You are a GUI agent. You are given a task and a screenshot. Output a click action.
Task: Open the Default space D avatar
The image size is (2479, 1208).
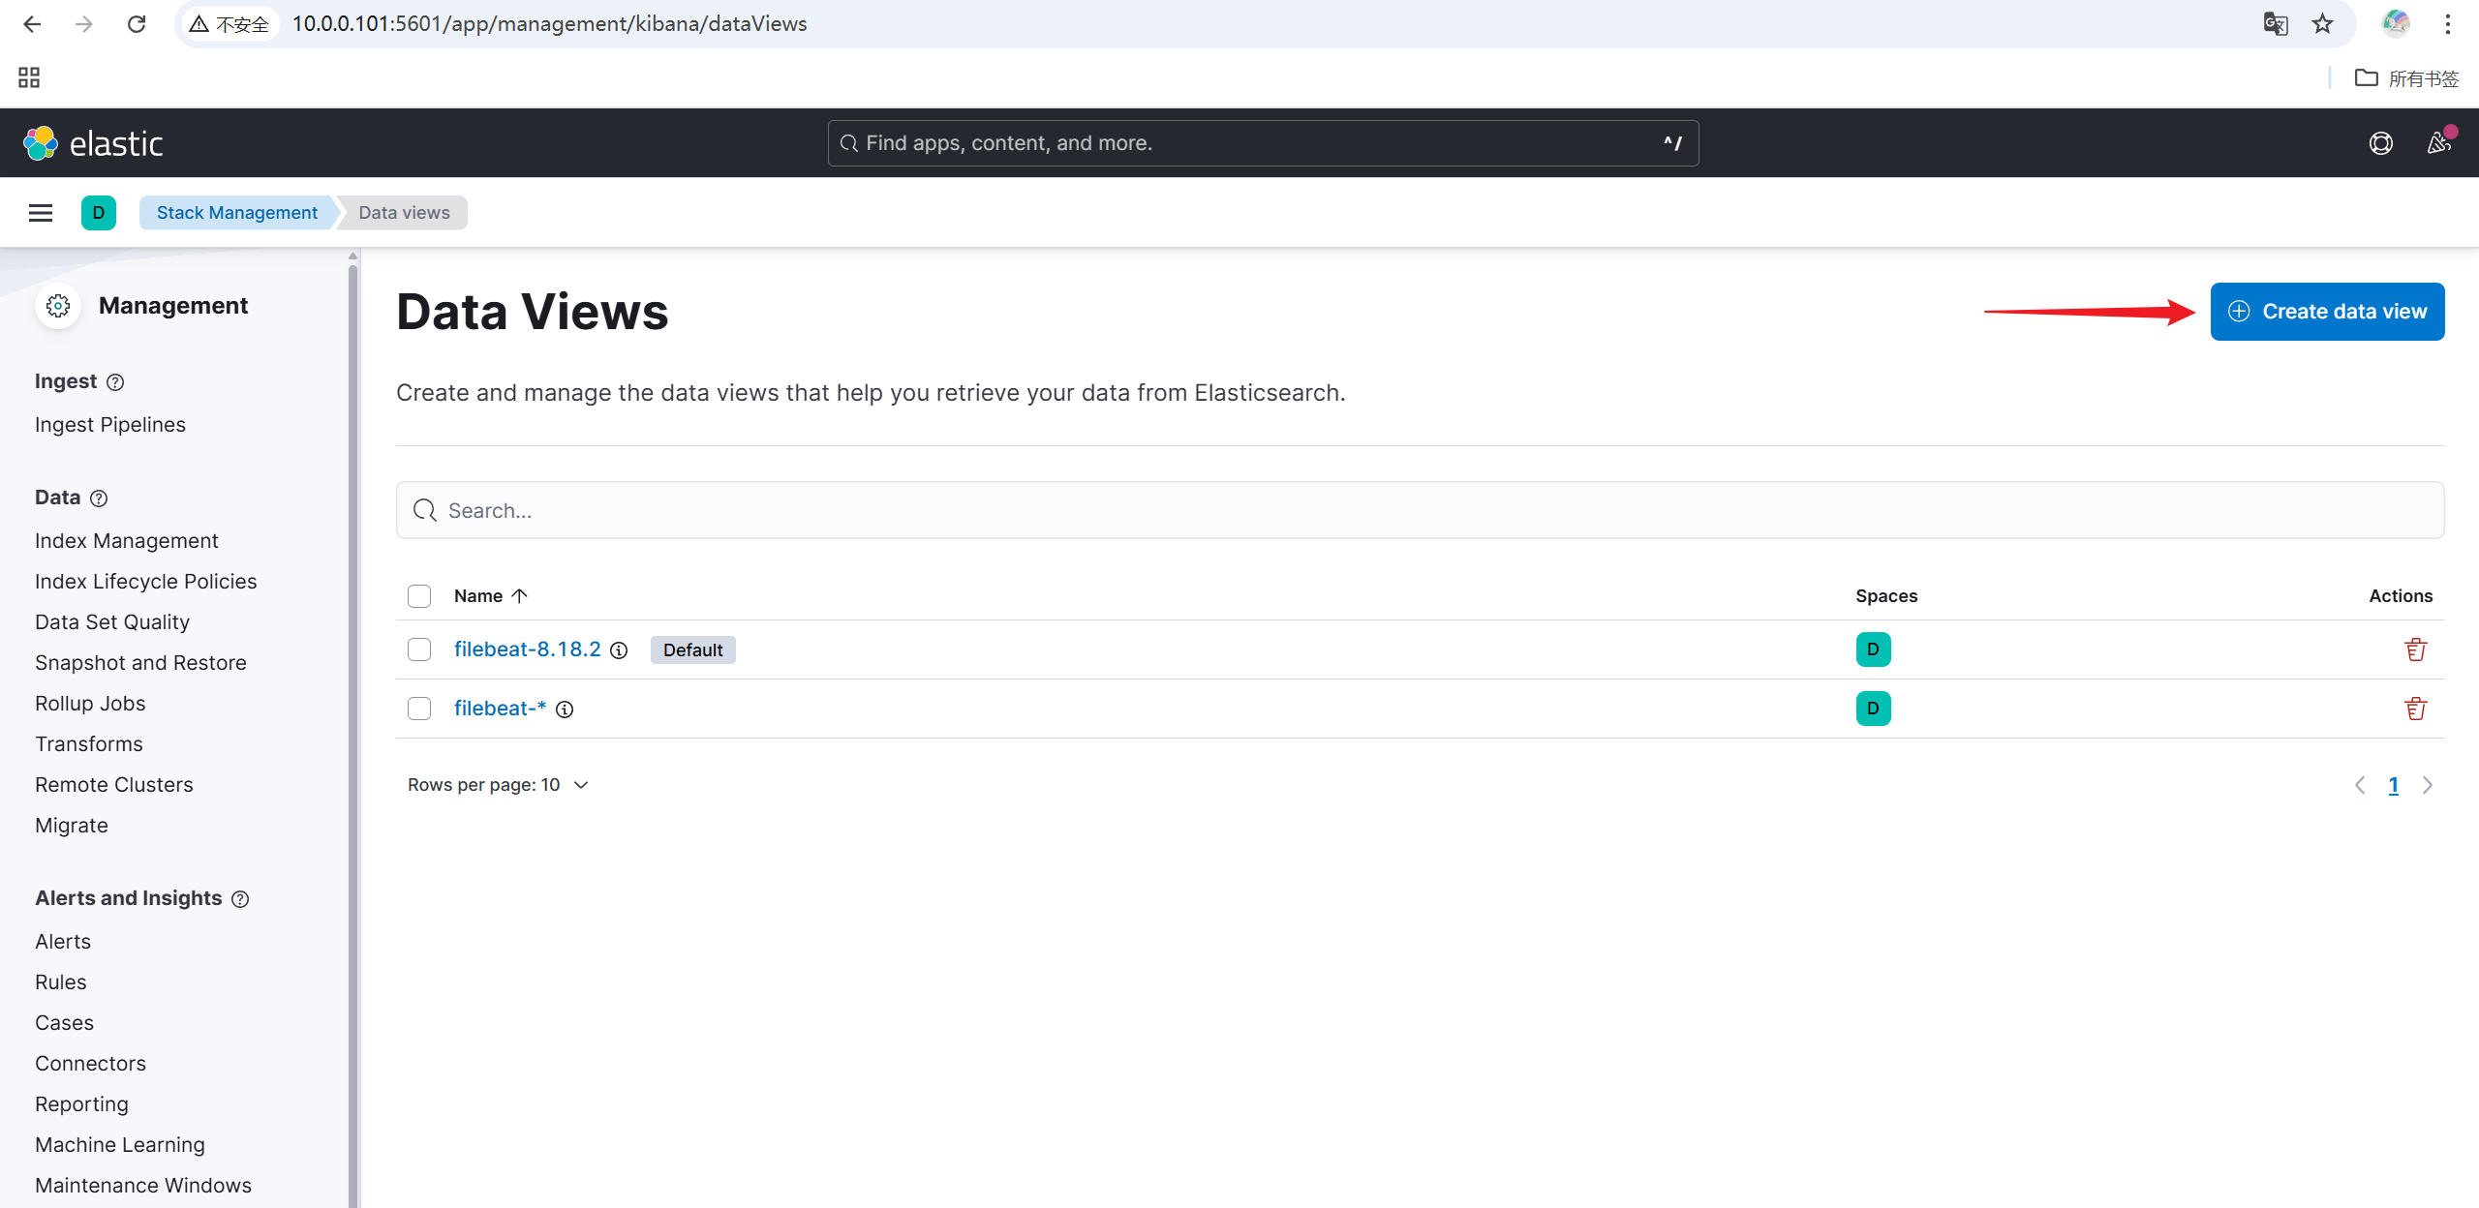99,213
